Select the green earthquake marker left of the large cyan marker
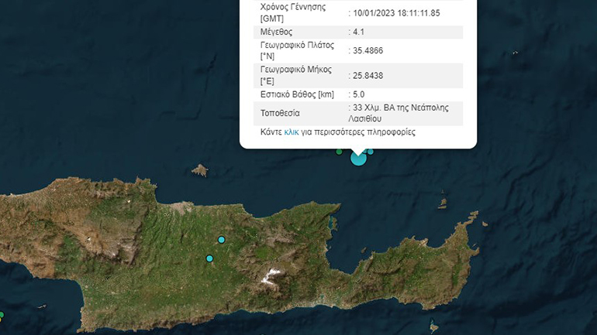The width and height of the screenshot is (597, 335). [339, 152]
